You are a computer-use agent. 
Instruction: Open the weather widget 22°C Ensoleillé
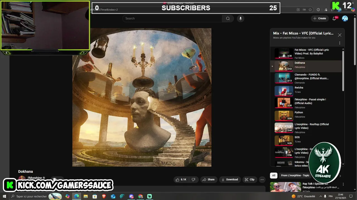(303, 196)
